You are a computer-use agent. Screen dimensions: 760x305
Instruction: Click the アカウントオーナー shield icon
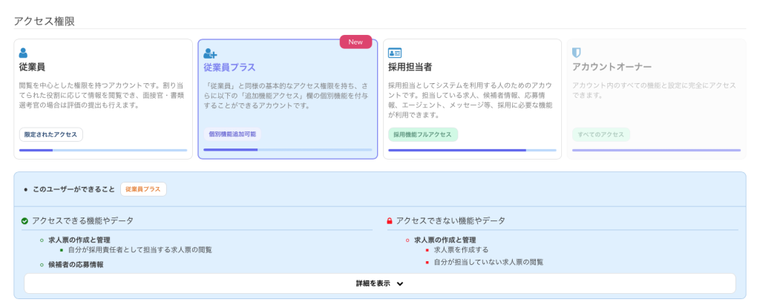click(577, 53)
